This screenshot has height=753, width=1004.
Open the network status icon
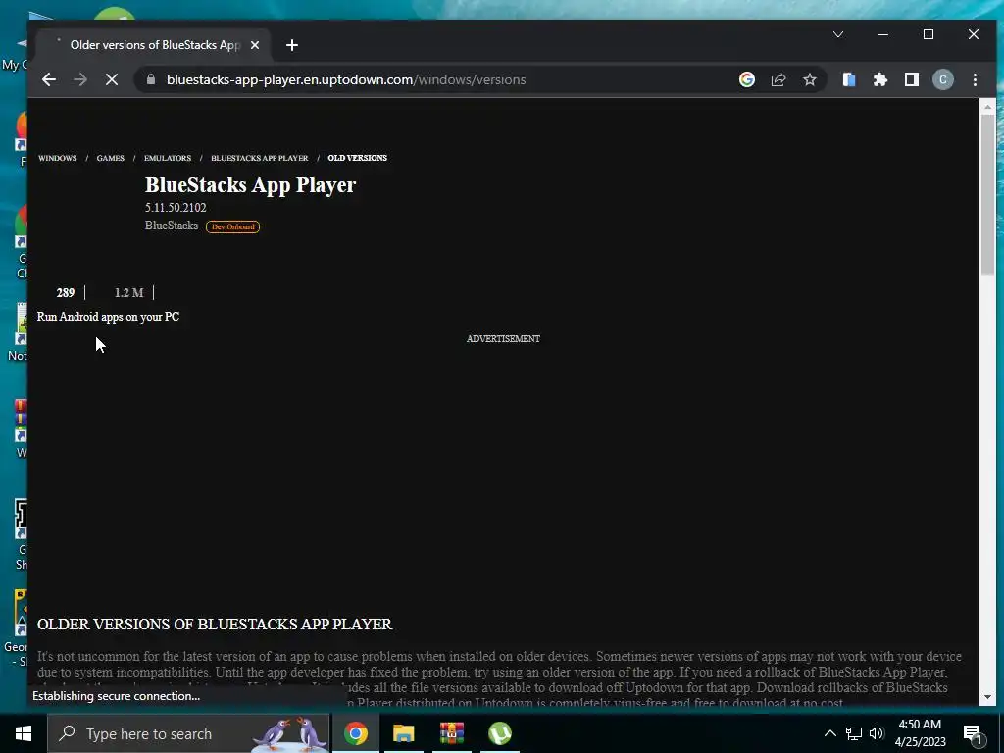(854, 733)
